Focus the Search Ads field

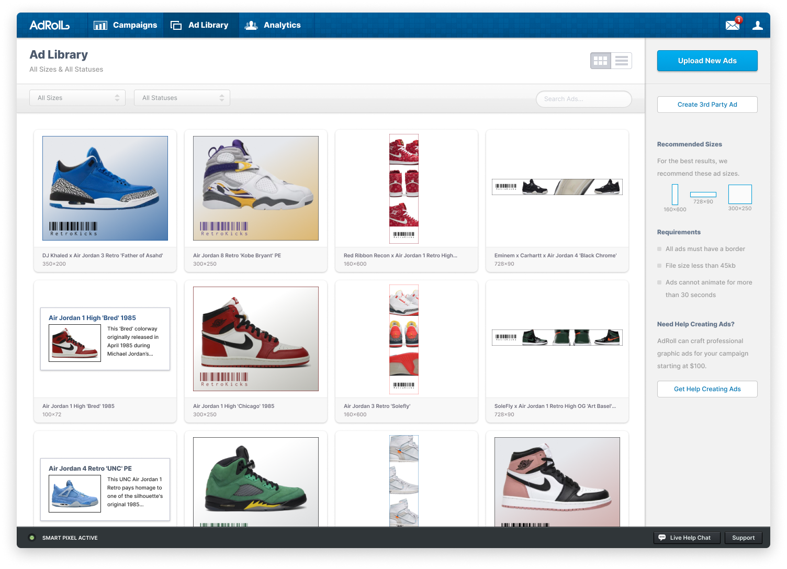click(583, 99)
